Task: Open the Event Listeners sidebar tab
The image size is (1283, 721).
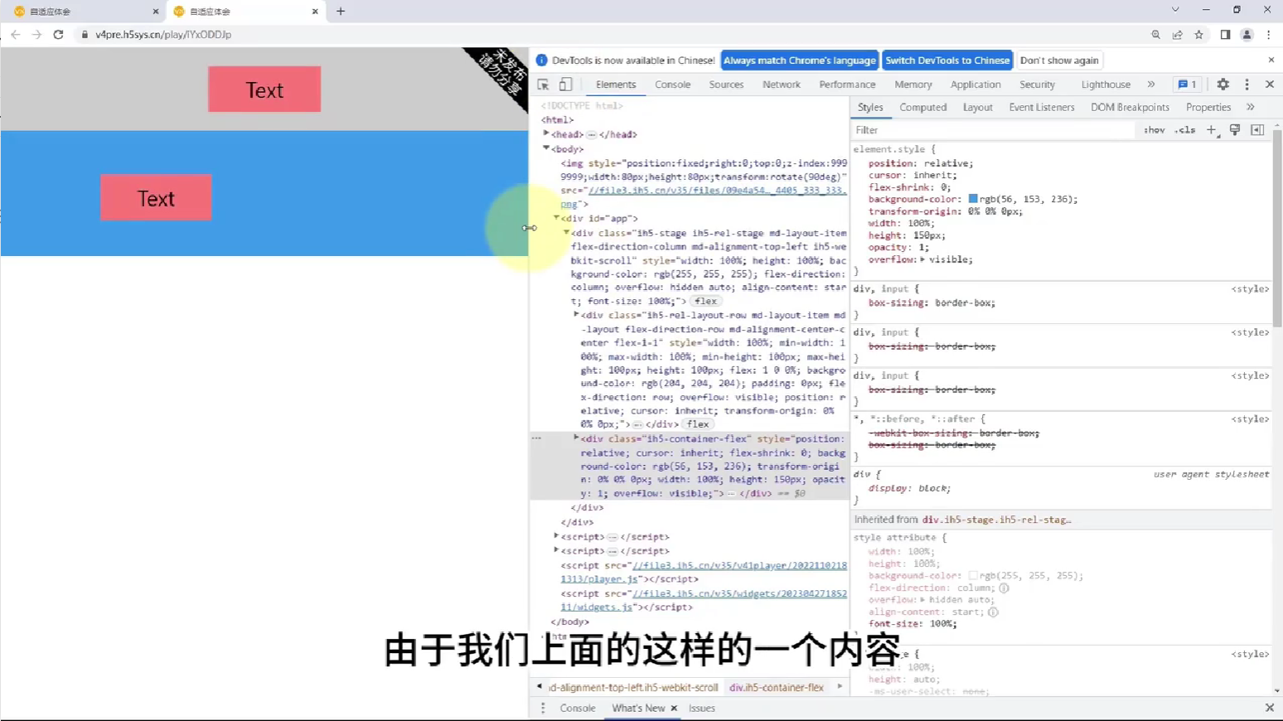Action: point(1041,107)
